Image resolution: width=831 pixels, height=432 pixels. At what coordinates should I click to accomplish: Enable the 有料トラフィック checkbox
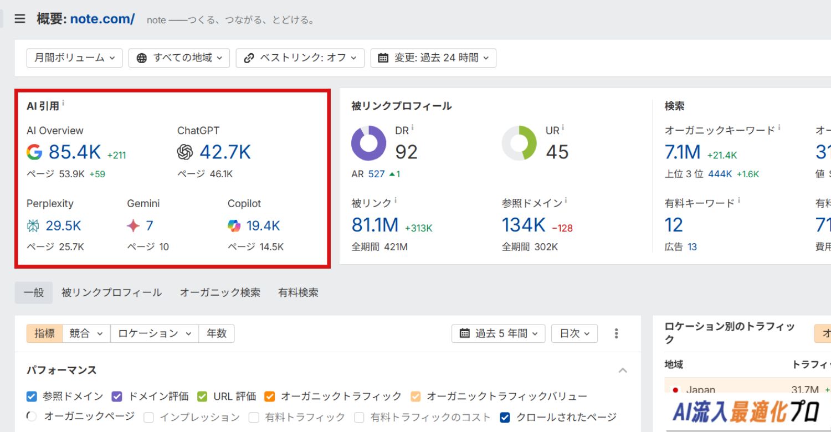click(x=254, y=417)
